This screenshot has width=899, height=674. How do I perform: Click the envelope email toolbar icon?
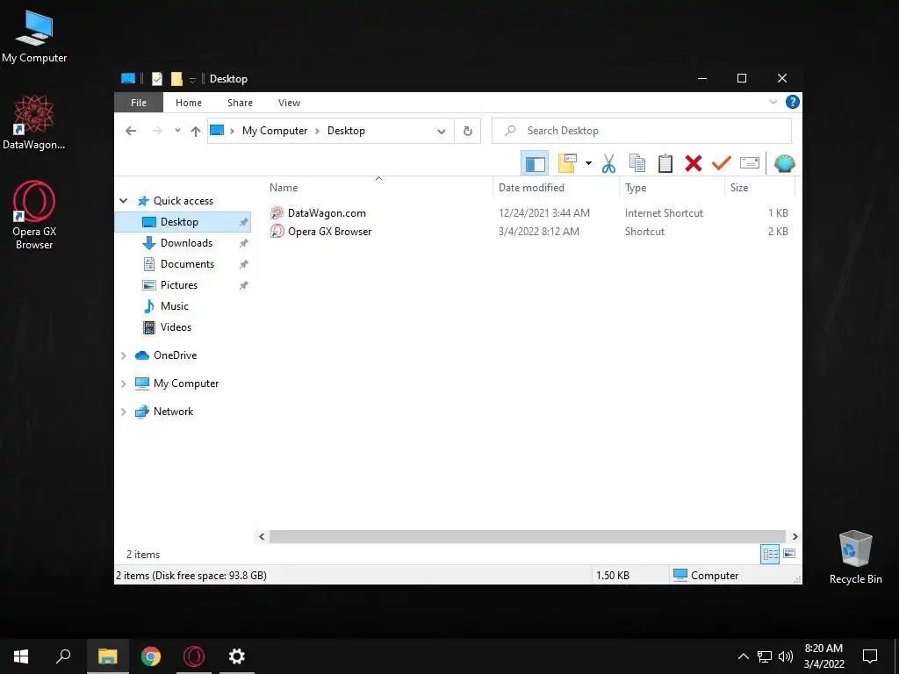pyautogui.click(x=750, y=164)
